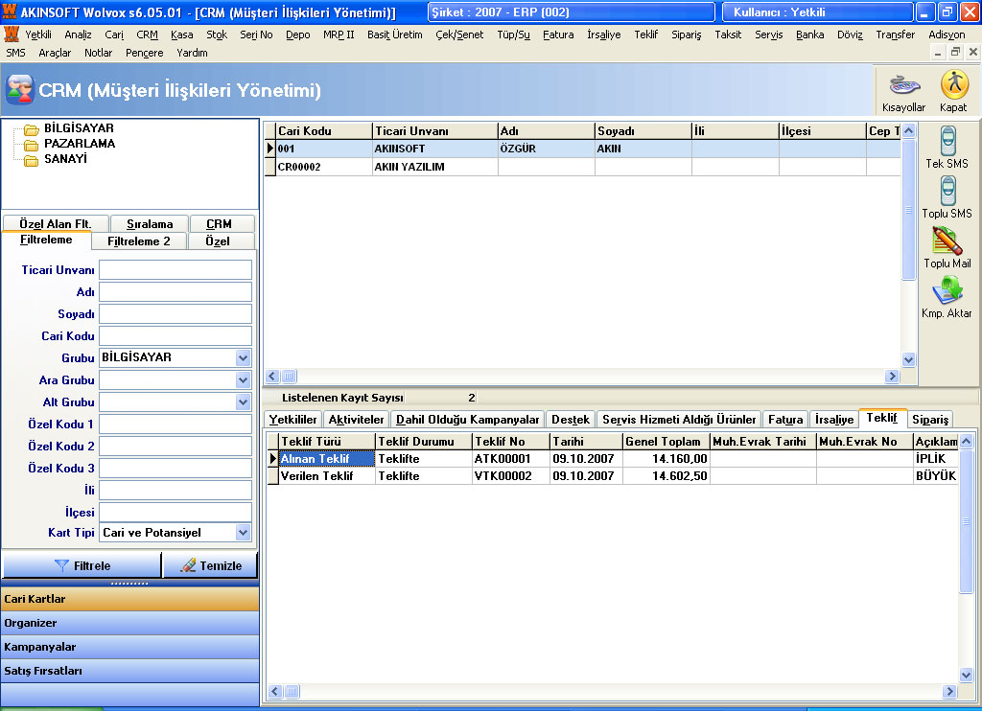Open the Stok menu
The height and width of the screenshot is (711, 982).
click(x=217, y=34)
